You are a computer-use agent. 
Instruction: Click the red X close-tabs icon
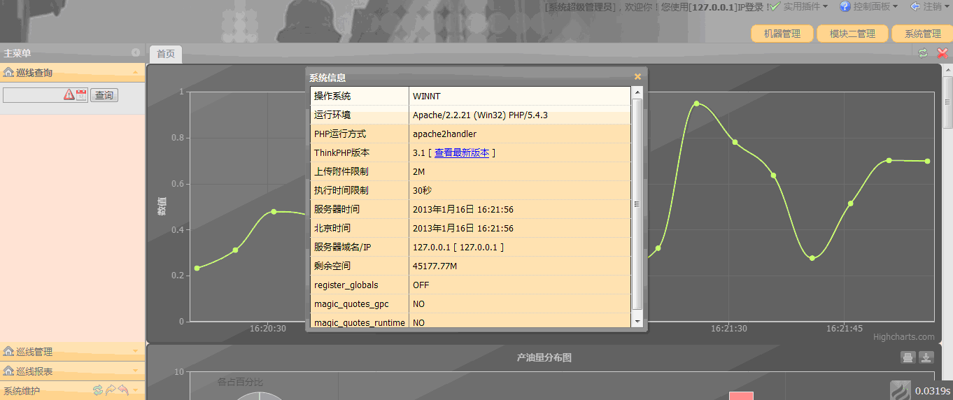[942, 53]
